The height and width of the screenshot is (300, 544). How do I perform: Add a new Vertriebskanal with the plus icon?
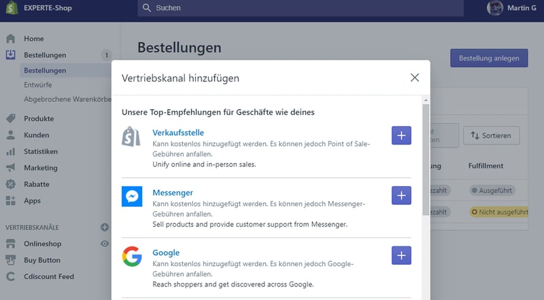point(105,227)
